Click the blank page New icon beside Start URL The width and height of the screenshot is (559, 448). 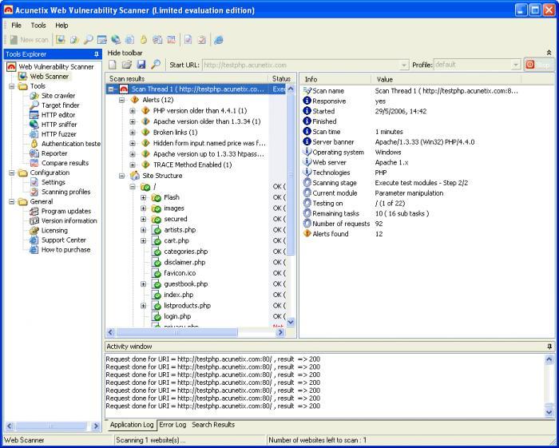113,65
